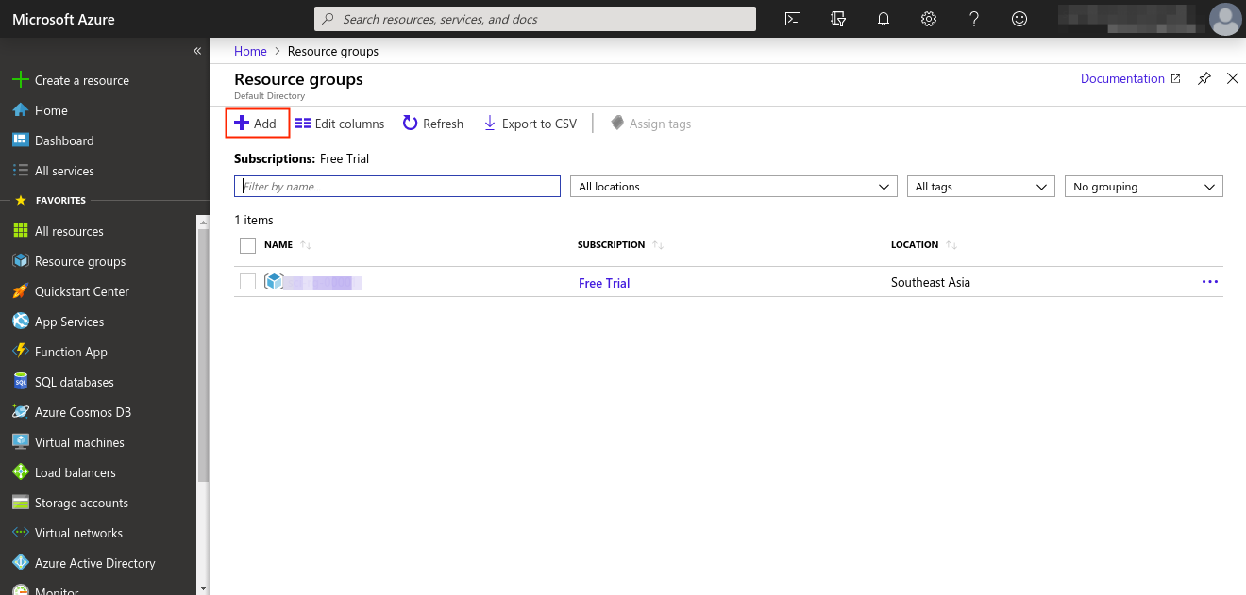This screenshot has width=1246, height=595.
Task: Go to Dashboard in the sidebar
Action: [64, 140]
